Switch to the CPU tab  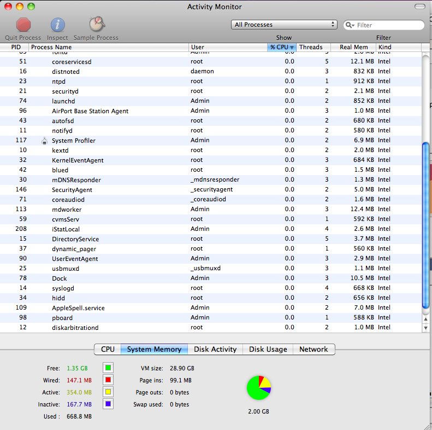[108, 350]
